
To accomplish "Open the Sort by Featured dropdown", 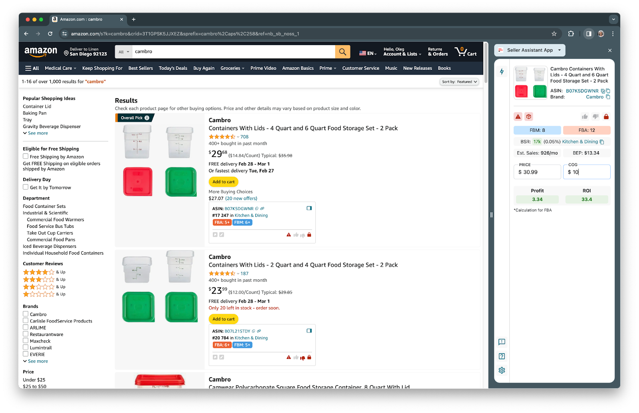I will [x=459, y=81].
